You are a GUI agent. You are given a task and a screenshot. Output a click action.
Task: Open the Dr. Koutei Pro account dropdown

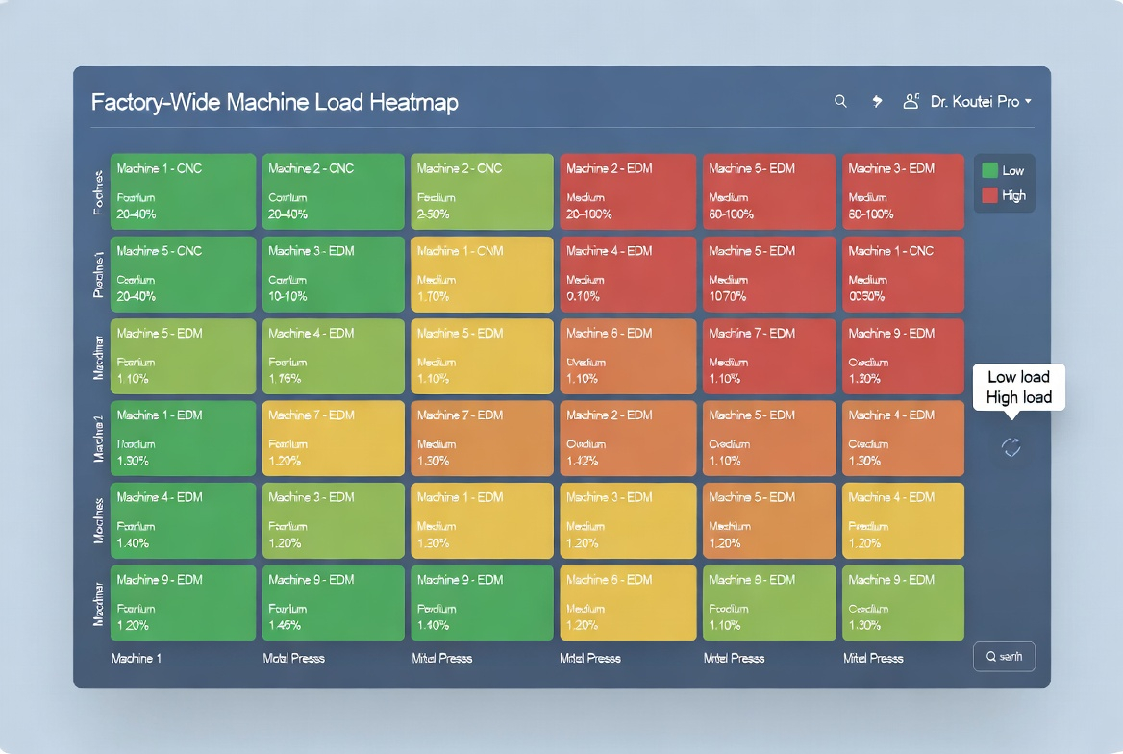[981, 101]
